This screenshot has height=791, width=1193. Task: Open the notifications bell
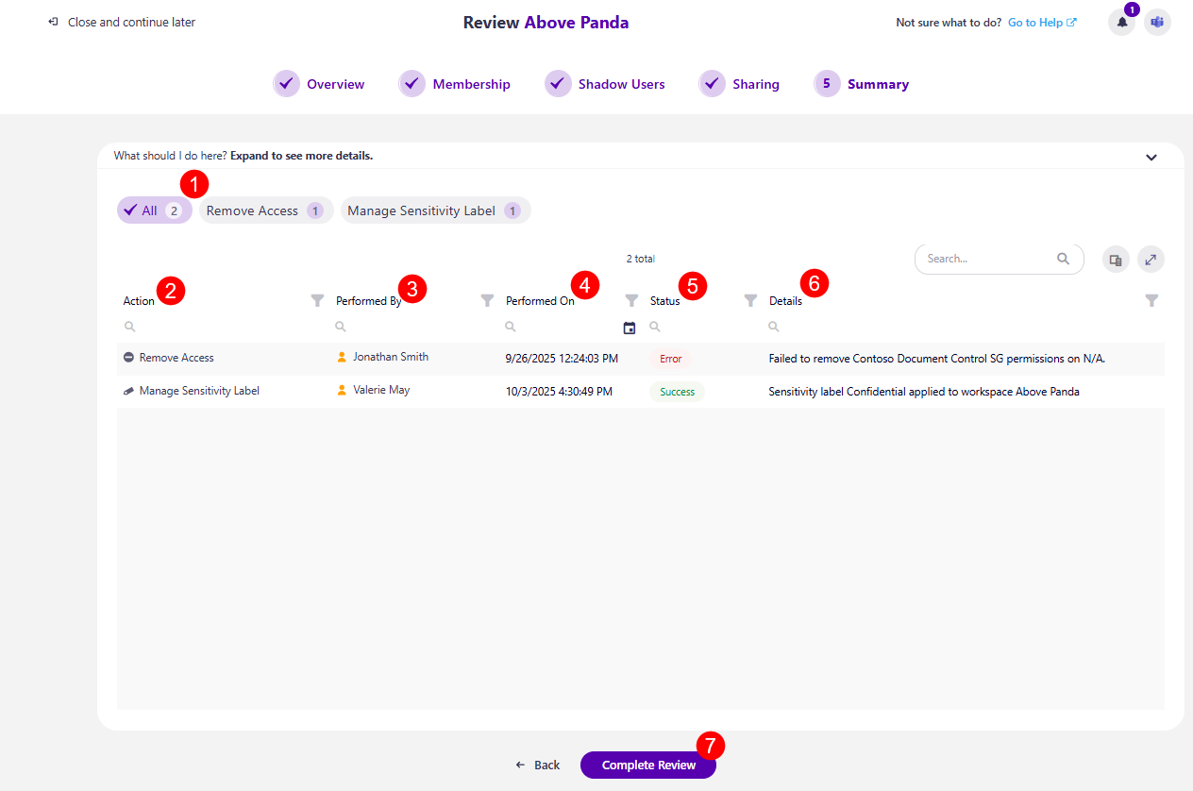click(1121, 22)
